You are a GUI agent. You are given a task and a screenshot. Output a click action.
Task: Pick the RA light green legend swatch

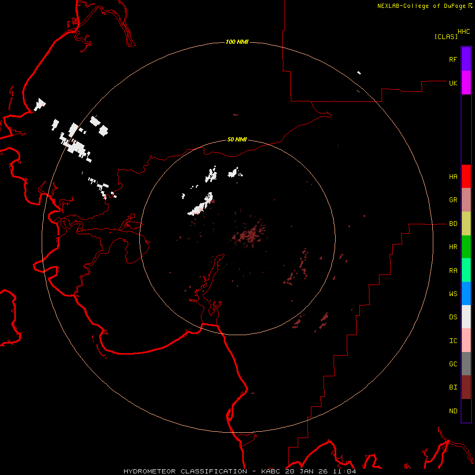click(466, 270)
